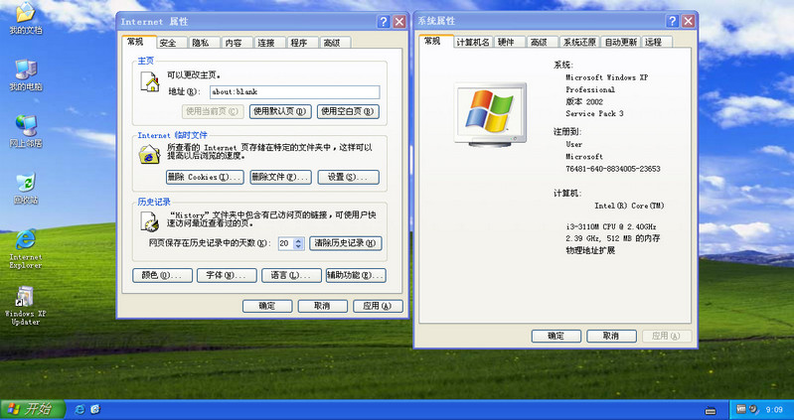Viewport: 794px width, 420px height.
Task: Click the i3-3110M CPU @ 2.40GHz text
Action: pos(611,226)
